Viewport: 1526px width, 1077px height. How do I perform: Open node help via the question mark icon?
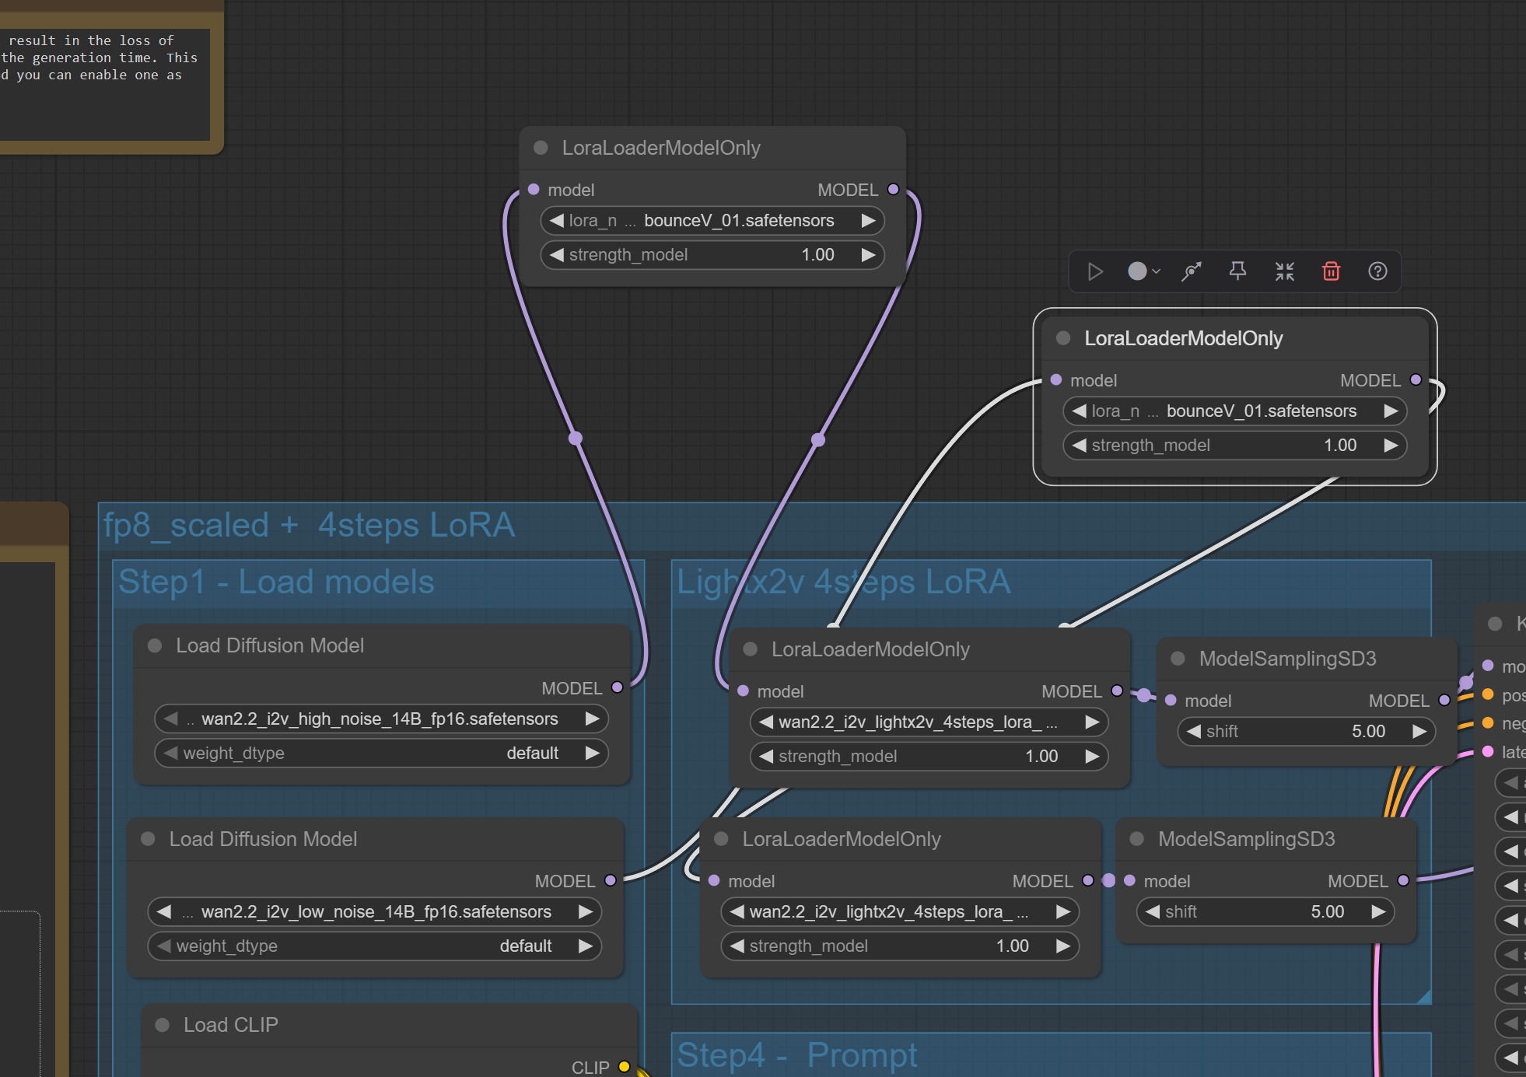(1377, 271)
